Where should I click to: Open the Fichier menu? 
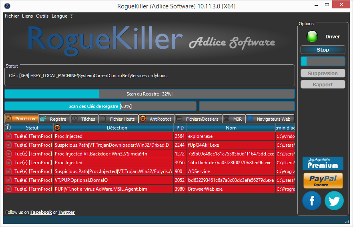coord(12,16)
